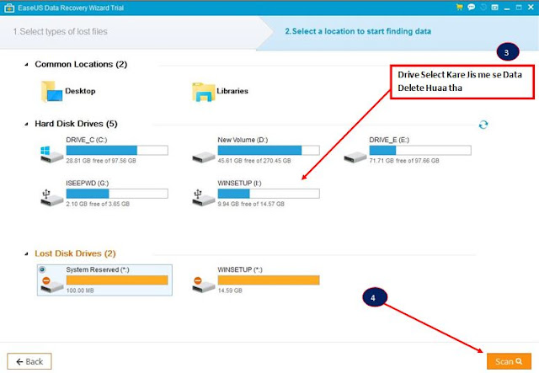
Task: Collapse the Hard Disk Drives section
Action: (x=26, y=124)
